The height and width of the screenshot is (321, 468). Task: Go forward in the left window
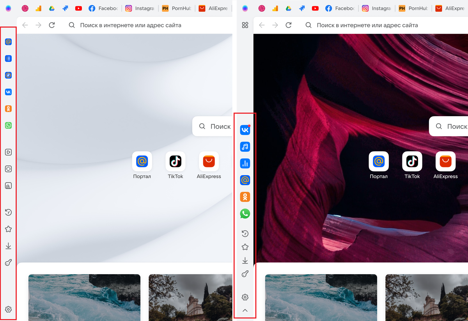pos(38,25)
